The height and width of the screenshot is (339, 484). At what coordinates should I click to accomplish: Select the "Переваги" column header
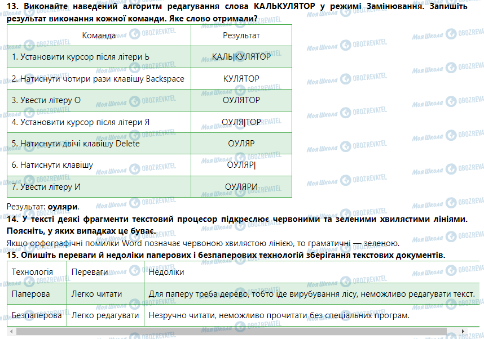point(89,272)
